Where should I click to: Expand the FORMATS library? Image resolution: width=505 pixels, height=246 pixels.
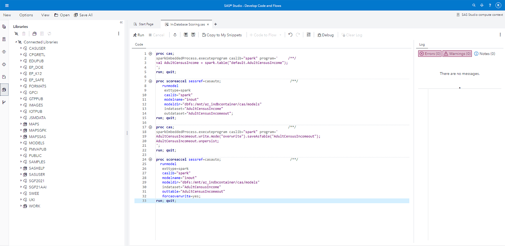click(21, 86)
